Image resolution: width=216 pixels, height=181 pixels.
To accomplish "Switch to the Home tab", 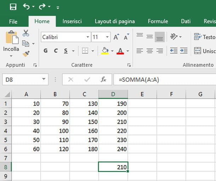I will pyautogui.click(x=42, y=21).
